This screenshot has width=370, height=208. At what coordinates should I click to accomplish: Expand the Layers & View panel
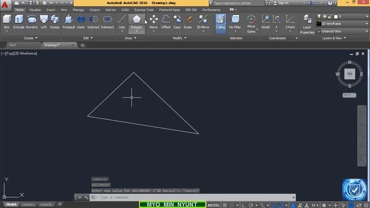pos(334,38)
